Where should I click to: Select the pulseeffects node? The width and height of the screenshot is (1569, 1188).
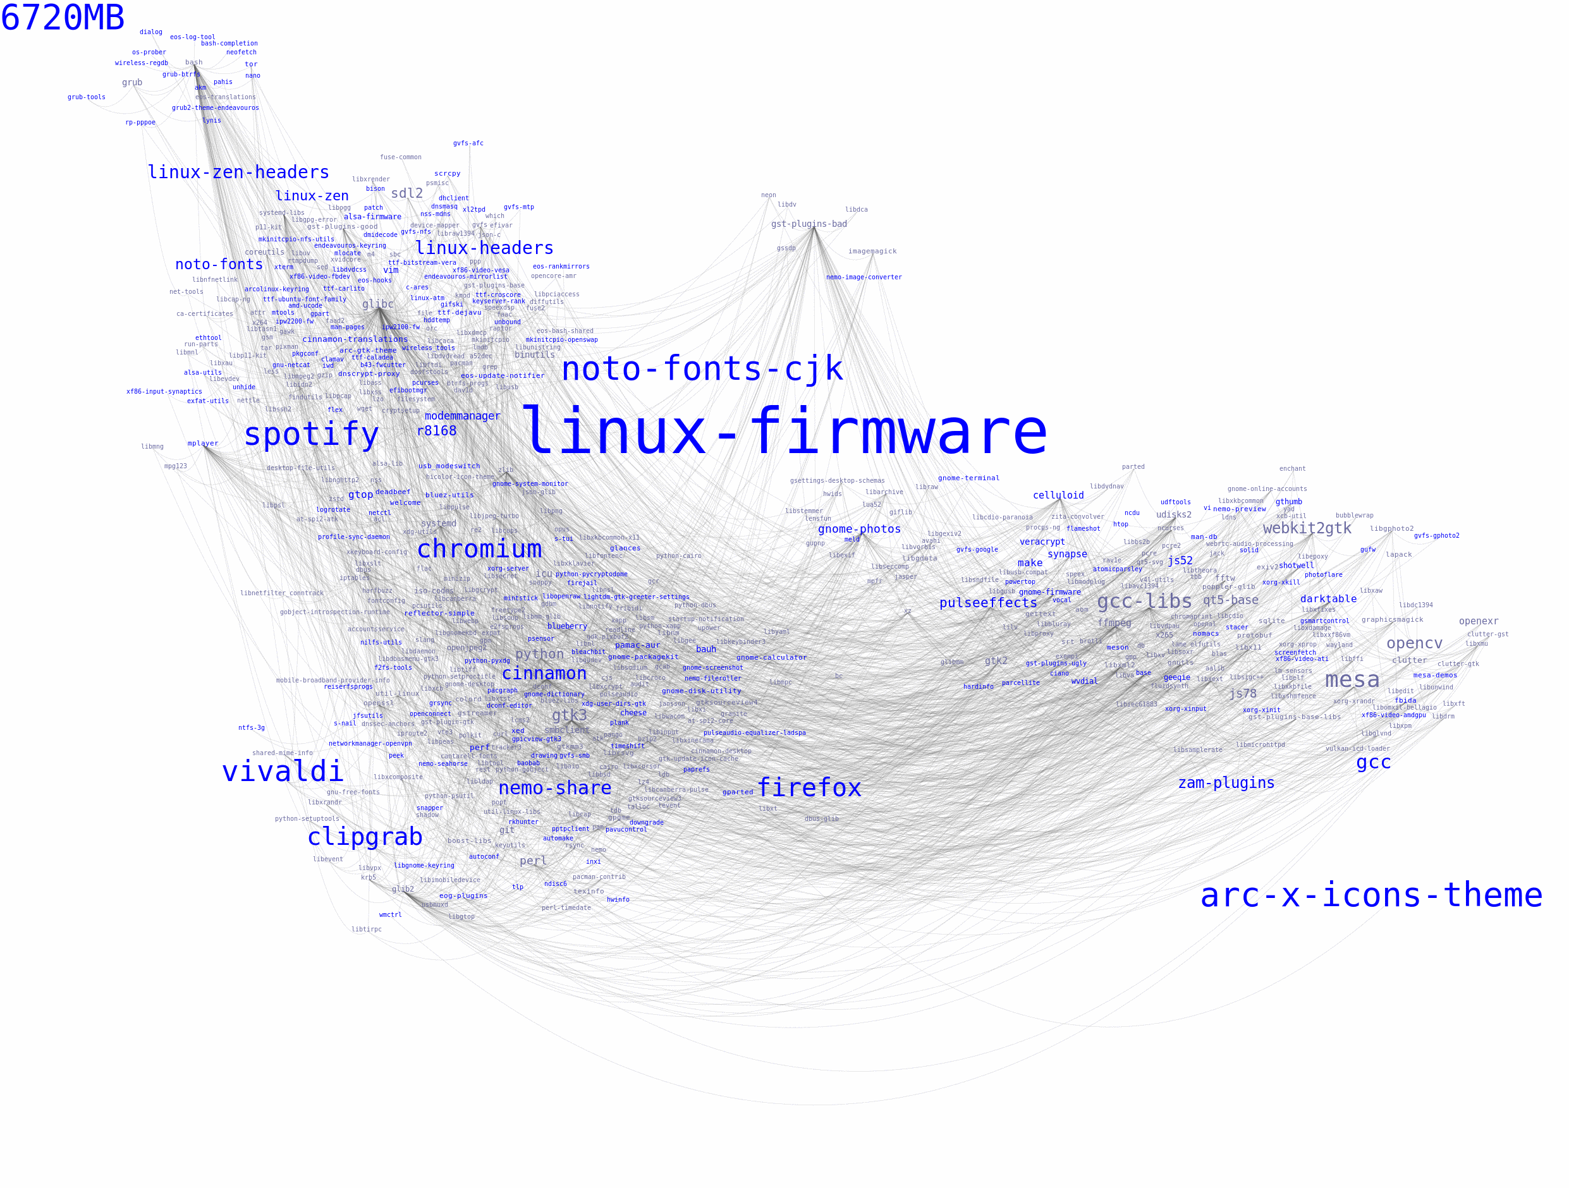(976, 604)
